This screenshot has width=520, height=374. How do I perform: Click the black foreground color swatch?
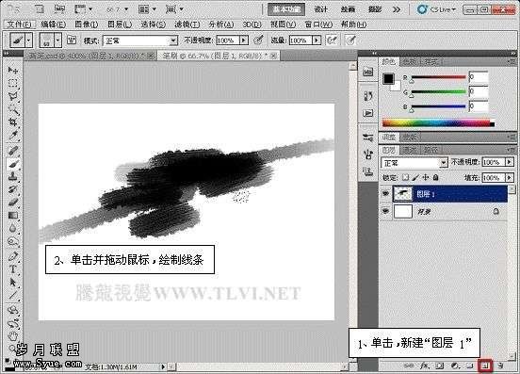click(388, 79)
